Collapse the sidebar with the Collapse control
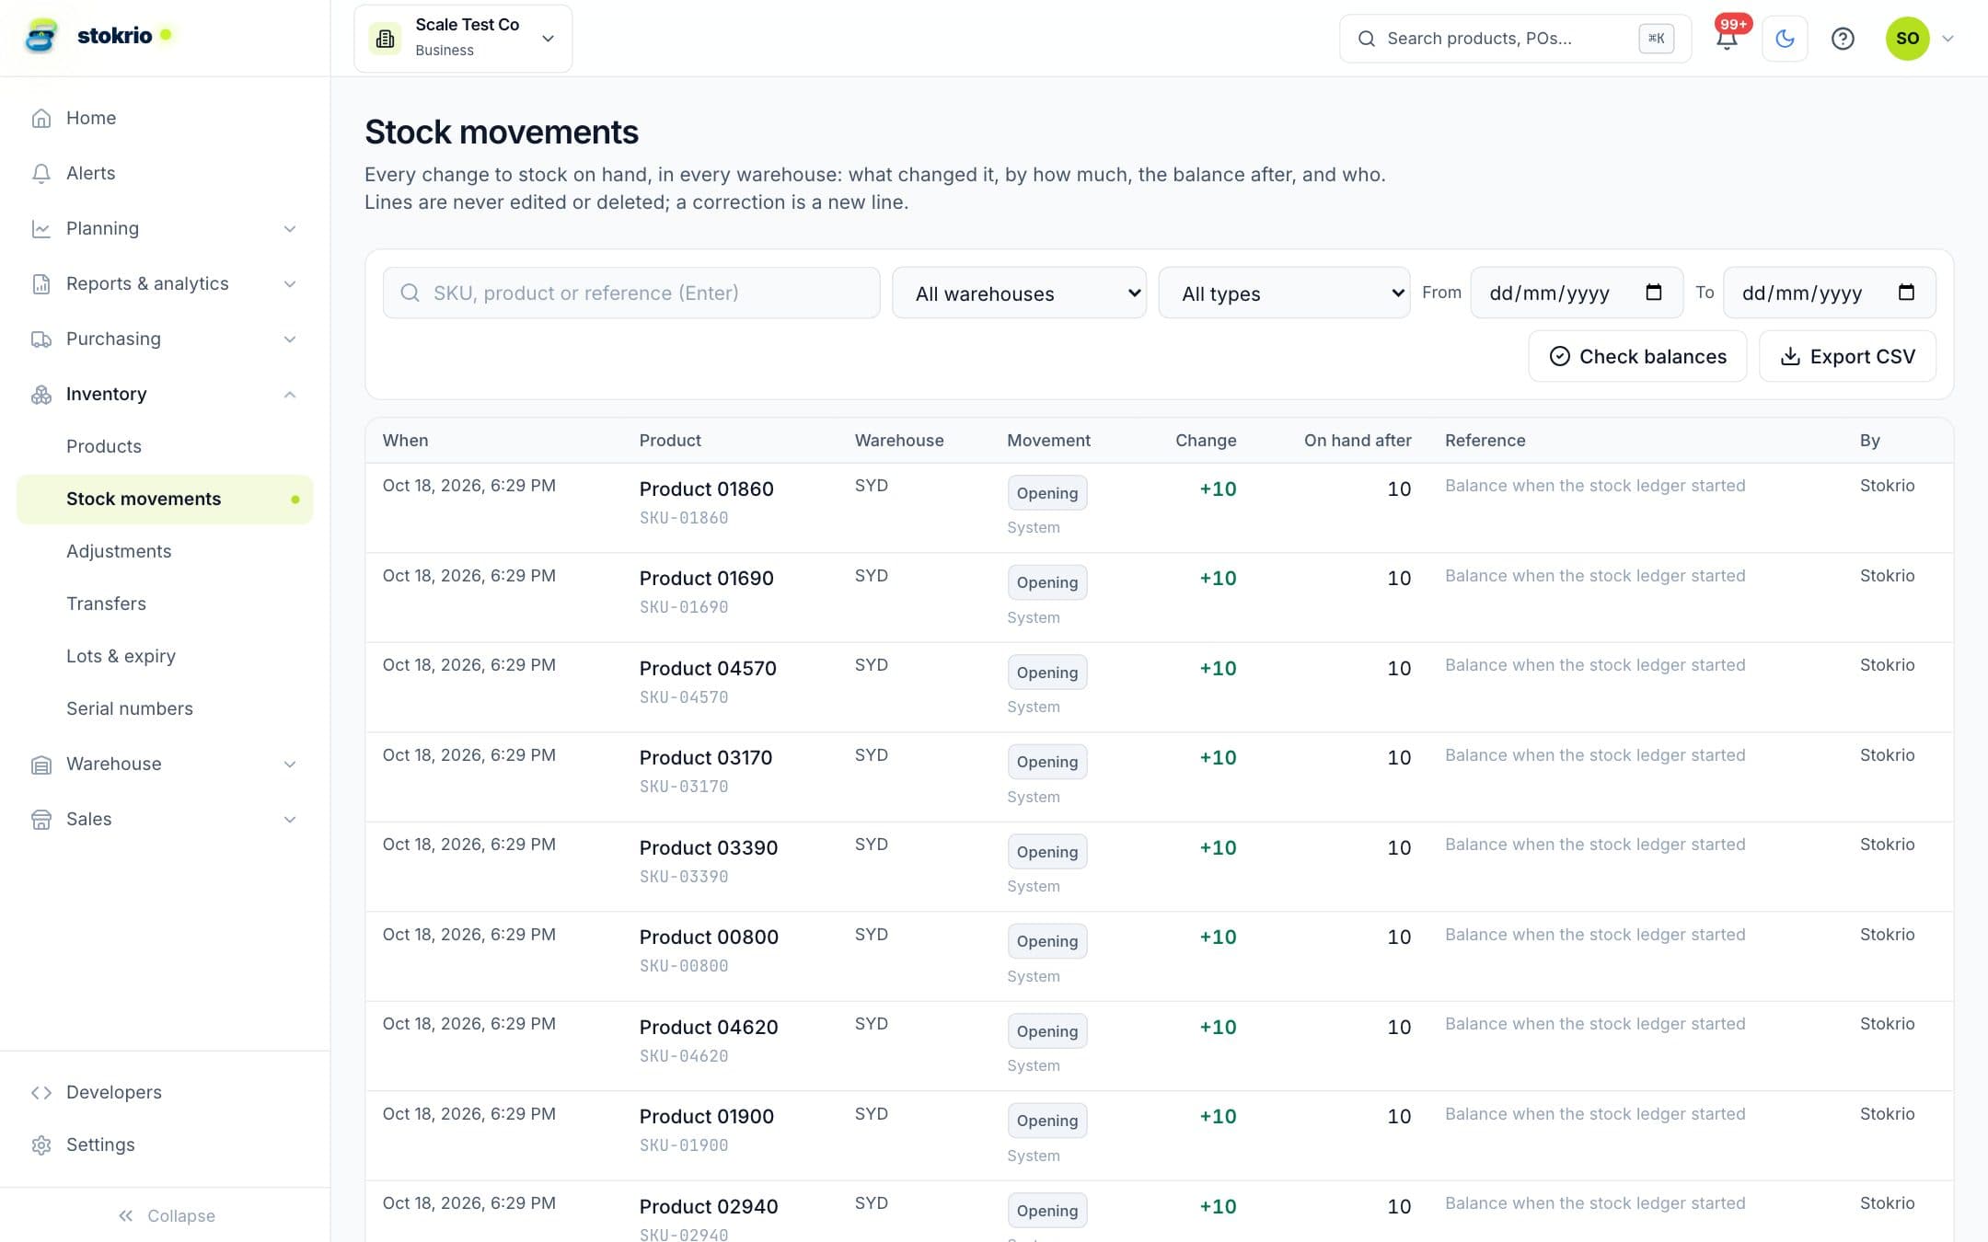This screenshot has height=1242, width=1988. click(166, 1215)
